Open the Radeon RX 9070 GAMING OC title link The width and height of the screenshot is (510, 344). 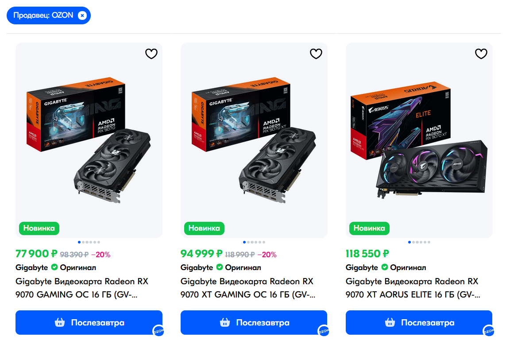pos(82,288)
